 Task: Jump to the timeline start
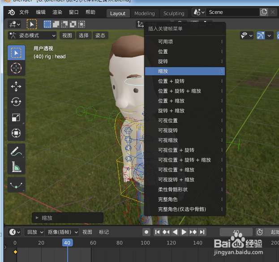pos(158,232)
